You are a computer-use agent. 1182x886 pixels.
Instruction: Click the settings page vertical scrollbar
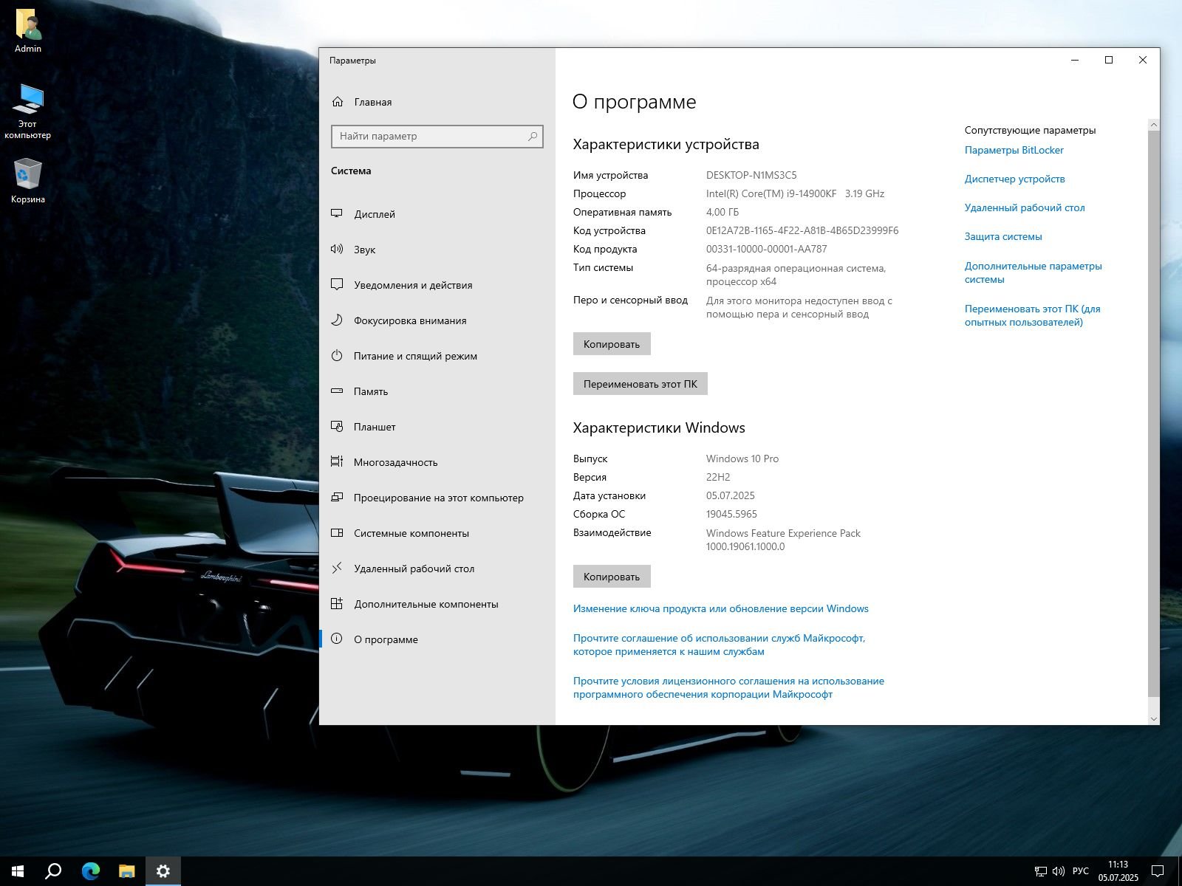coord(1154,413)
